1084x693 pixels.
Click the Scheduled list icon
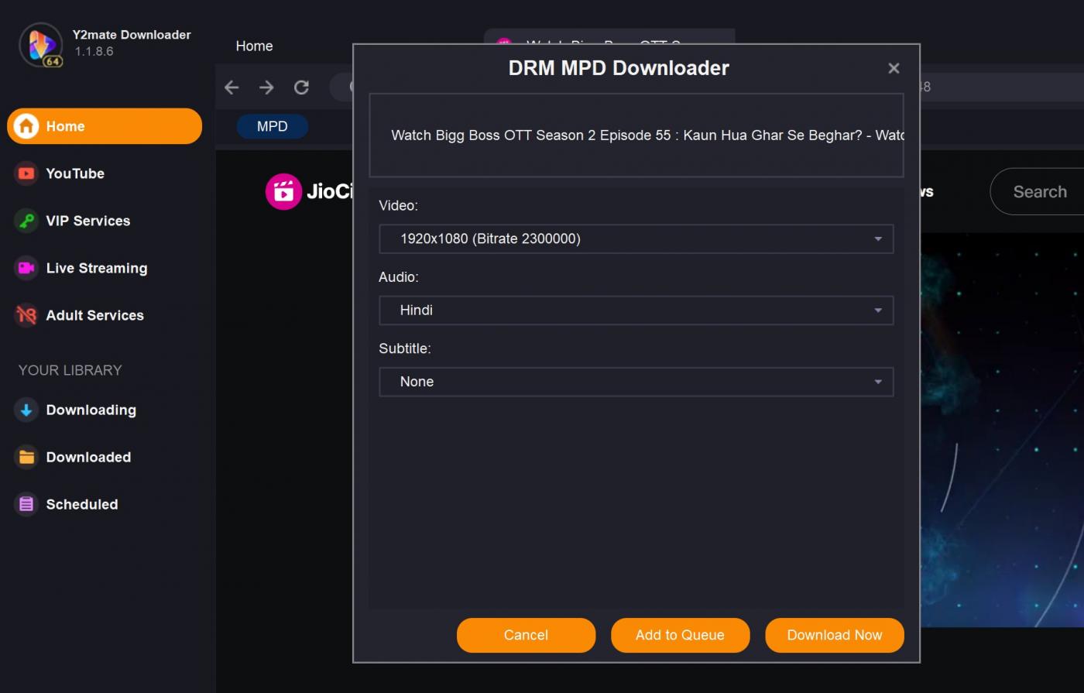26,504
